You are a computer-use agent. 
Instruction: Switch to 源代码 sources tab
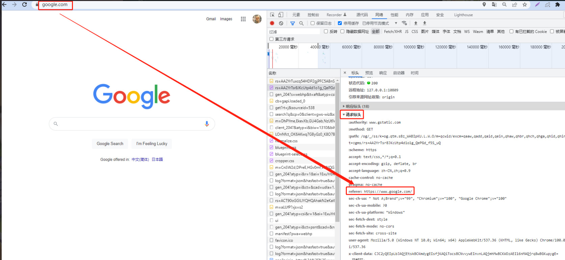[x=362, y=15]
